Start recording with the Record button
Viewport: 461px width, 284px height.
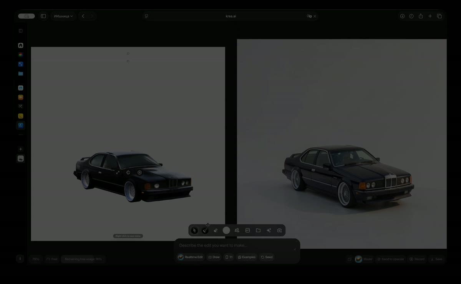click(x=417, y=259)
